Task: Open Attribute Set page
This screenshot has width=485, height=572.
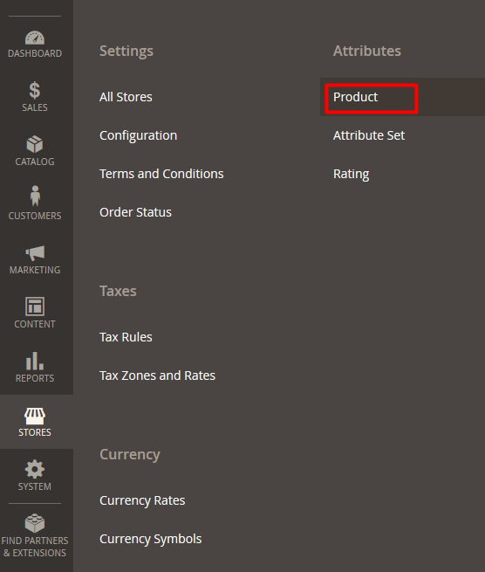Action: tap(369, 135)
